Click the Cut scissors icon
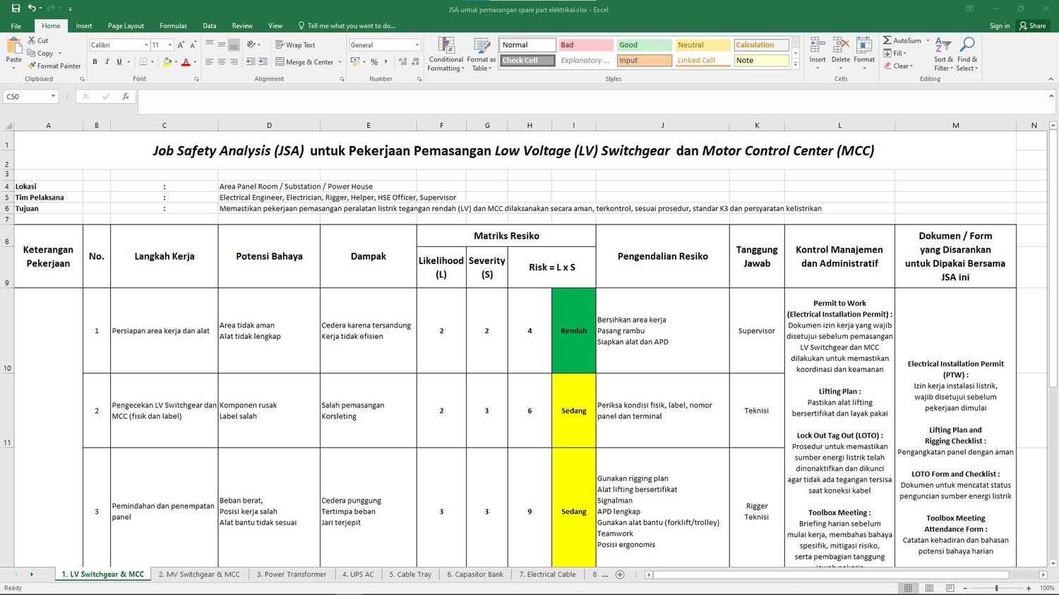This screenshot has width=1059, height=595. (x=32, y=40)
